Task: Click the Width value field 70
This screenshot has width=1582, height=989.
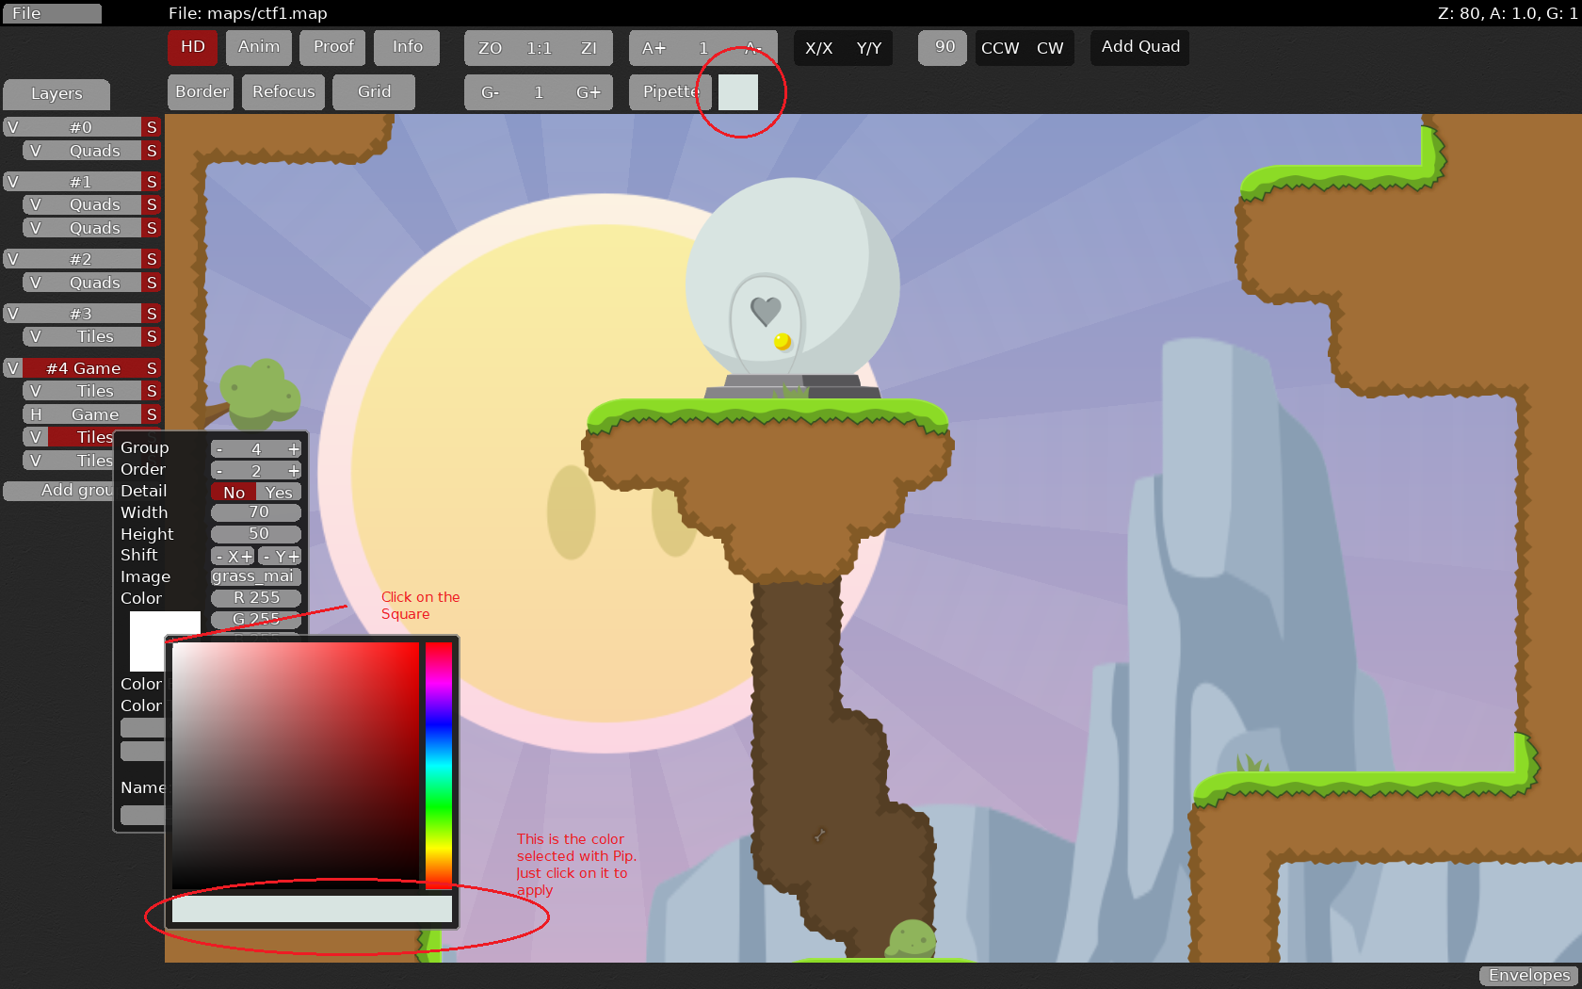Action: point(256,512)
